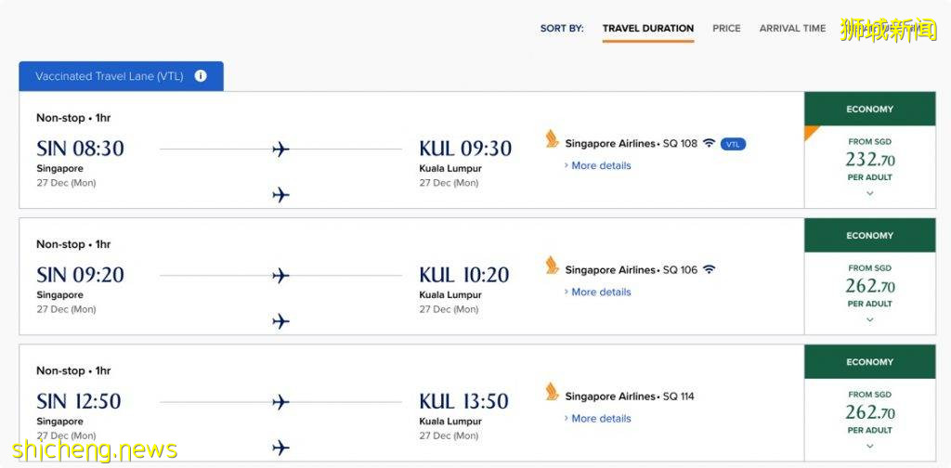The height and width of the screenshot is (468, 951).
Task: Open More details for flight SQ 106
Action: [600, 292]
